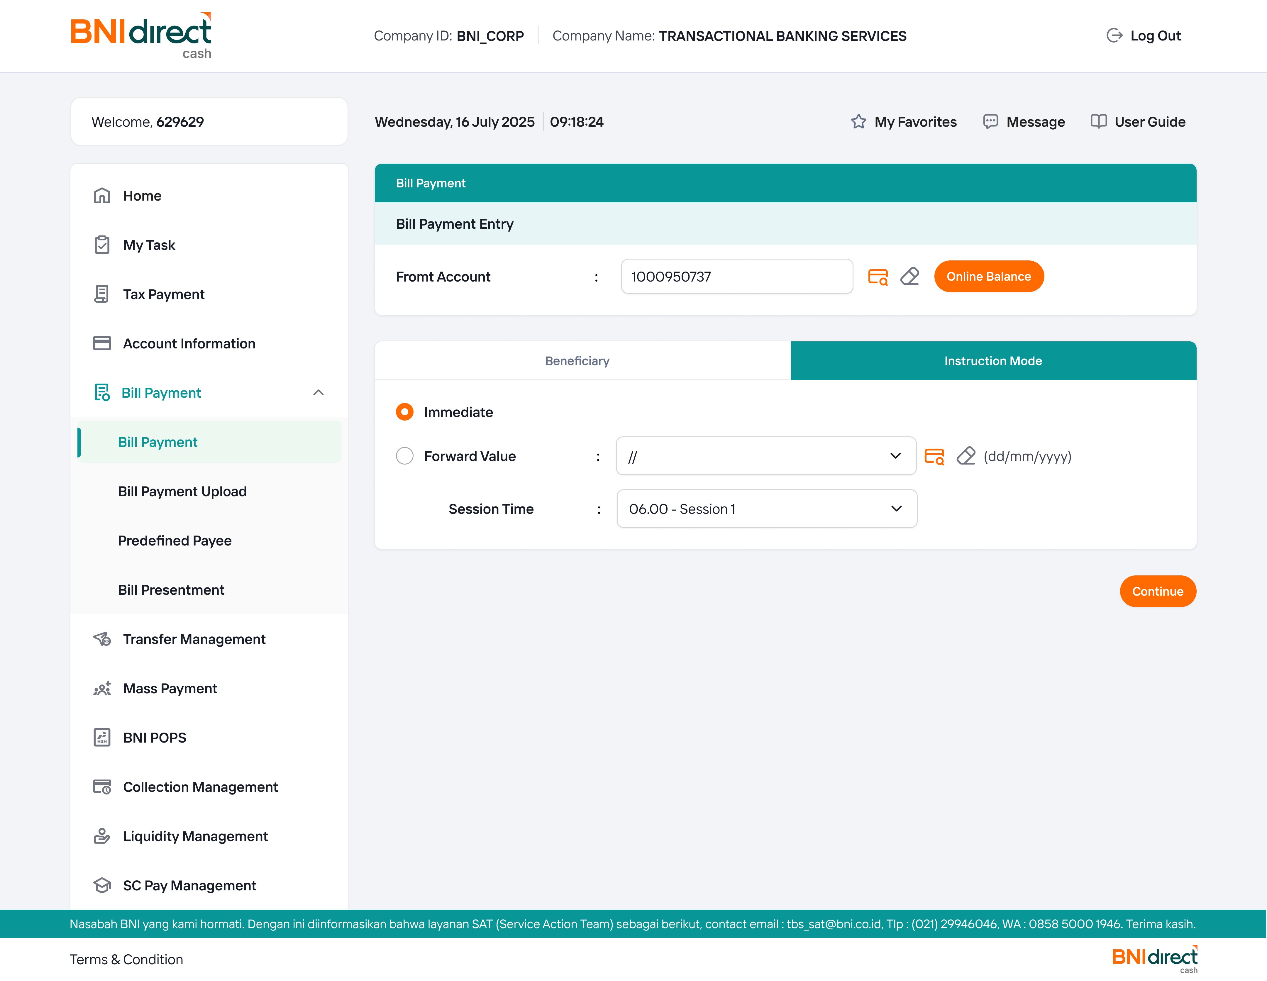Open the Message chat icon
1267x981 pixels.
[990, 122]
